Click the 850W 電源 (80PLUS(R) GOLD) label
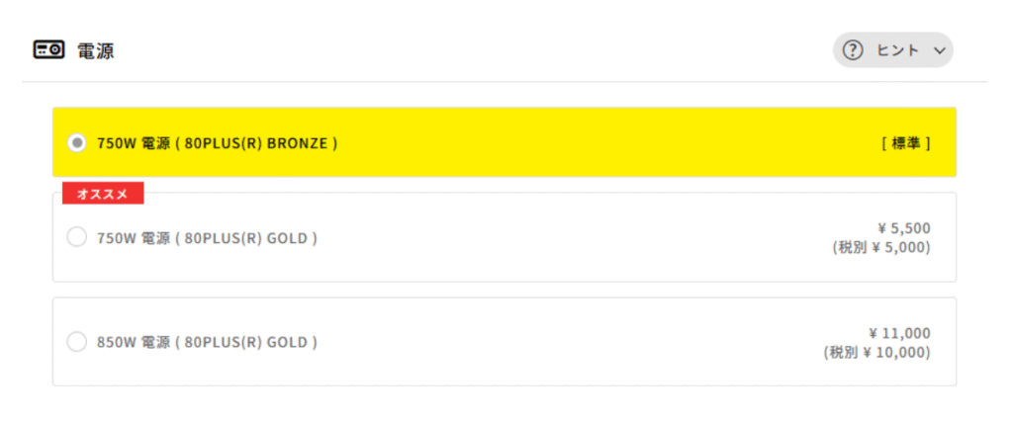 207,342
